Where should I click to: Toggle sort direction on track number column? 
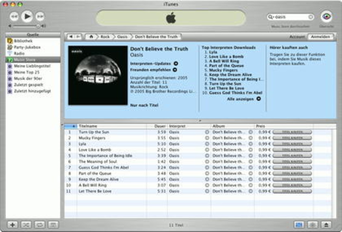[71, 126]
